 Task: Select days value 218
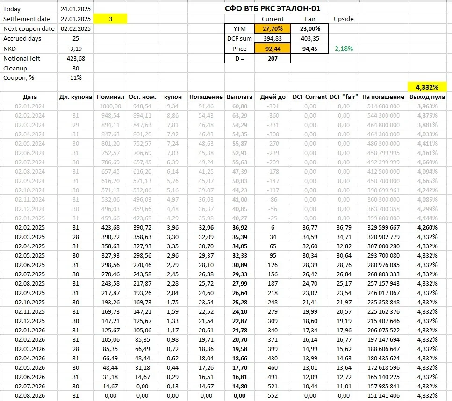[273, 293]
